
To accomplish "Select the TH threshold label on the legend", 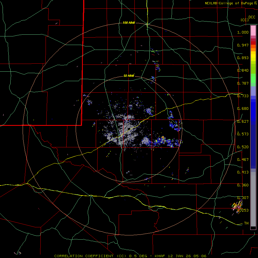I will click(x=246, y=223).
